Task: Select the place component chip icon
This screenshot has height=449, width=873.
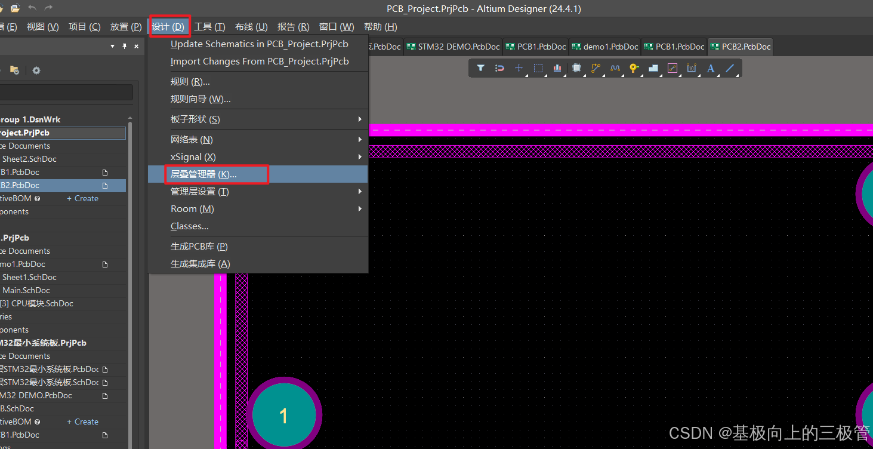Action: pyautogui.click(x=576, y=68)
